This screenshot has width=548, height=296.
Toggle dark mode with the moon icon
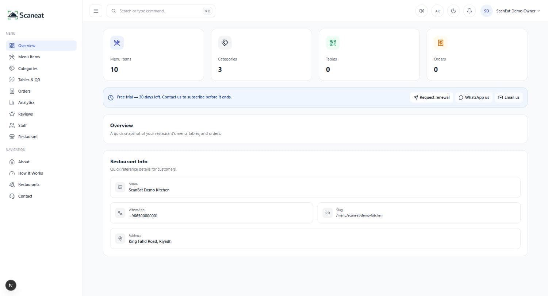click(x=453, y=11)
